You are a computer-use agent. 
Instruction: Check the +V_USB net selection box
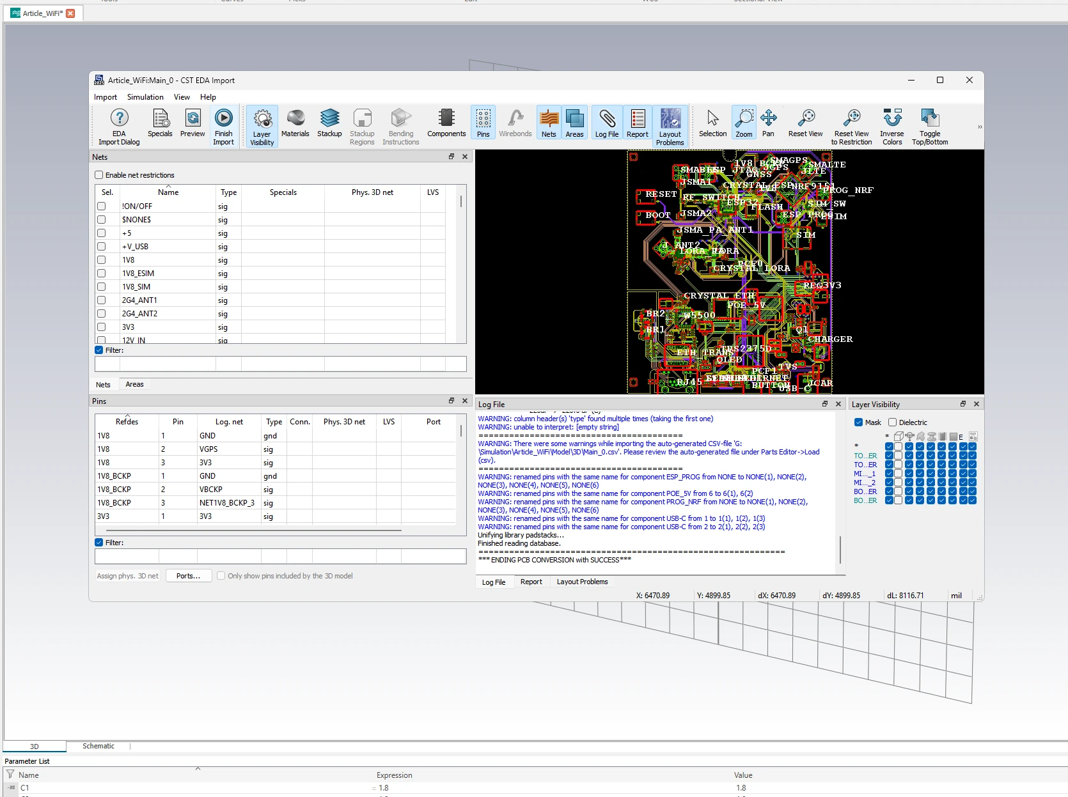[x=101, y=247]
